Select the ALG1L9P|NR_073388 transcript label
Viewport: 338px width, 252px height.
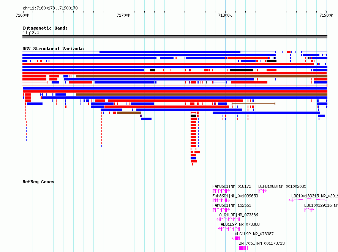pyautogui.click(x=240, y=224)
